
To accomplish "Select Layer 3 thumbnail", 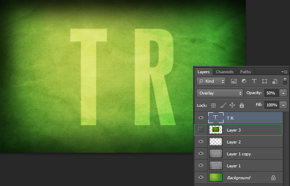I will [216, 129].
